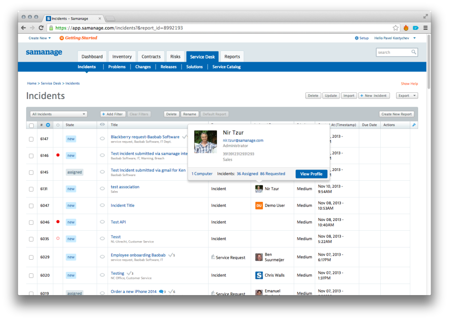Screen dimensions: 449x320
Task: Open the Problems submenu item
Action: pos(117,67)
